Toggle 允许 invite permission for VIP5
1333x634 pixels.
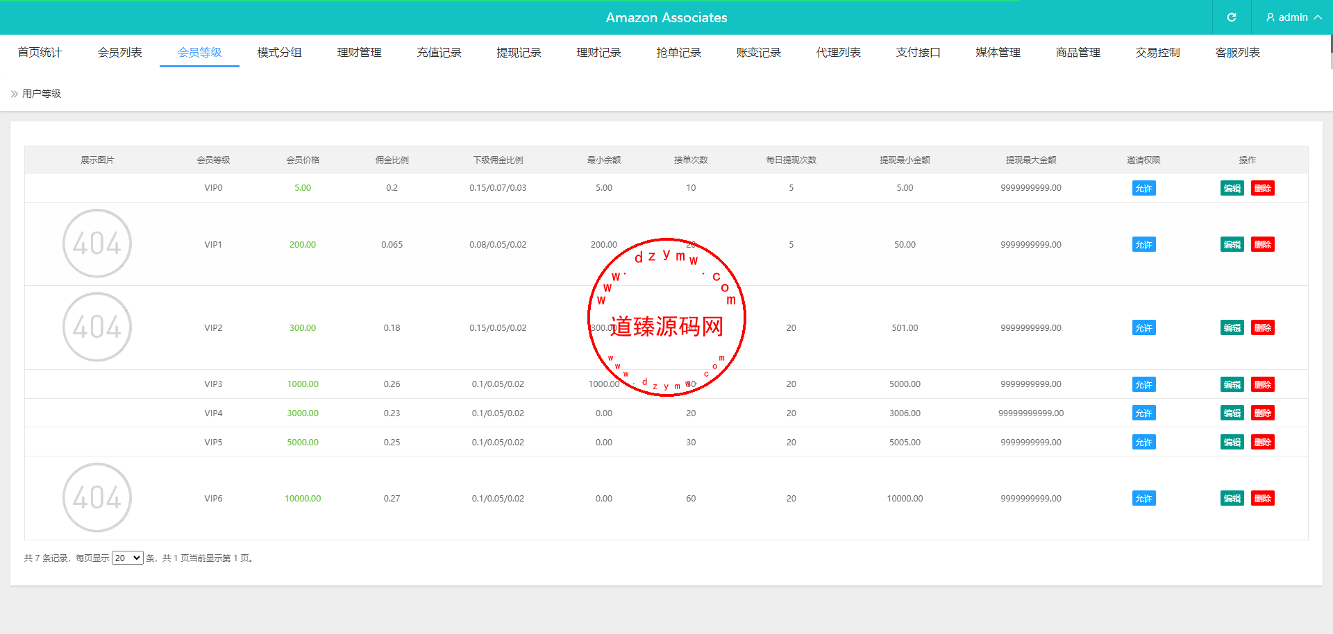(x=1143, y=442)
